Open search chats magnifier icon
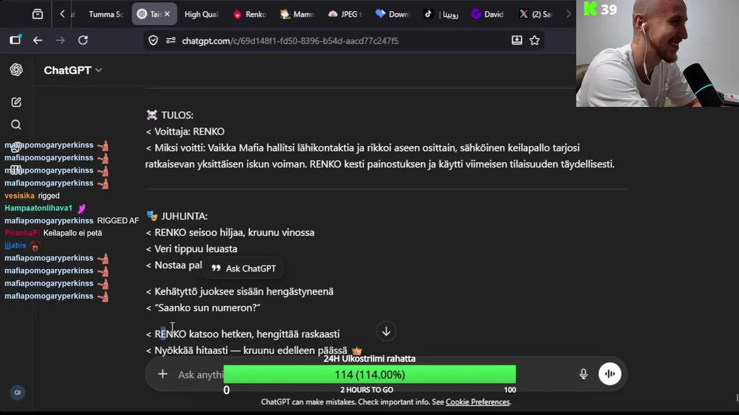The width and height of the screenshot is (739, 415). point(16,125)
